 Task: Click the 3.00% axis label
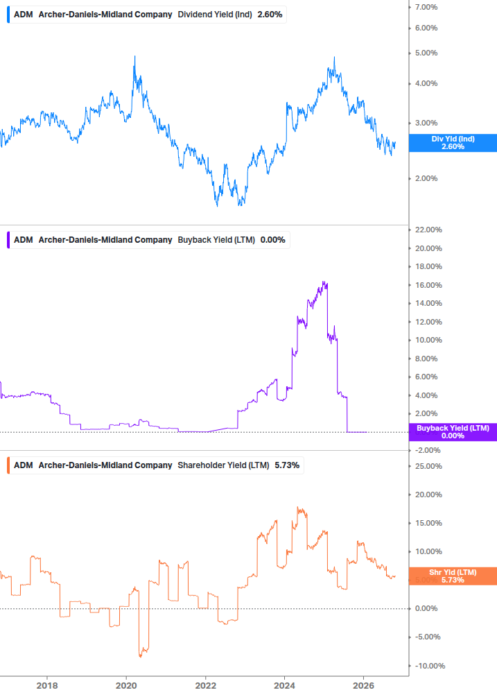click(426, 123)
